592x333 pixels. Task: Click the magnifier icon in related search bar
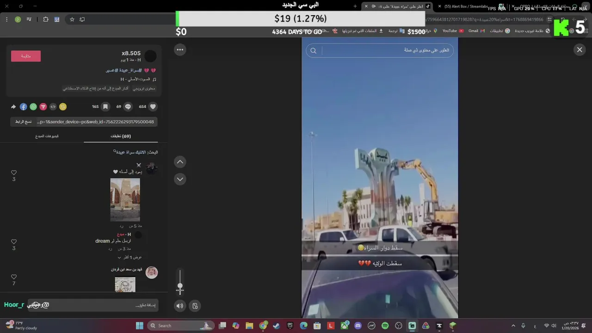tap(314, 50)
